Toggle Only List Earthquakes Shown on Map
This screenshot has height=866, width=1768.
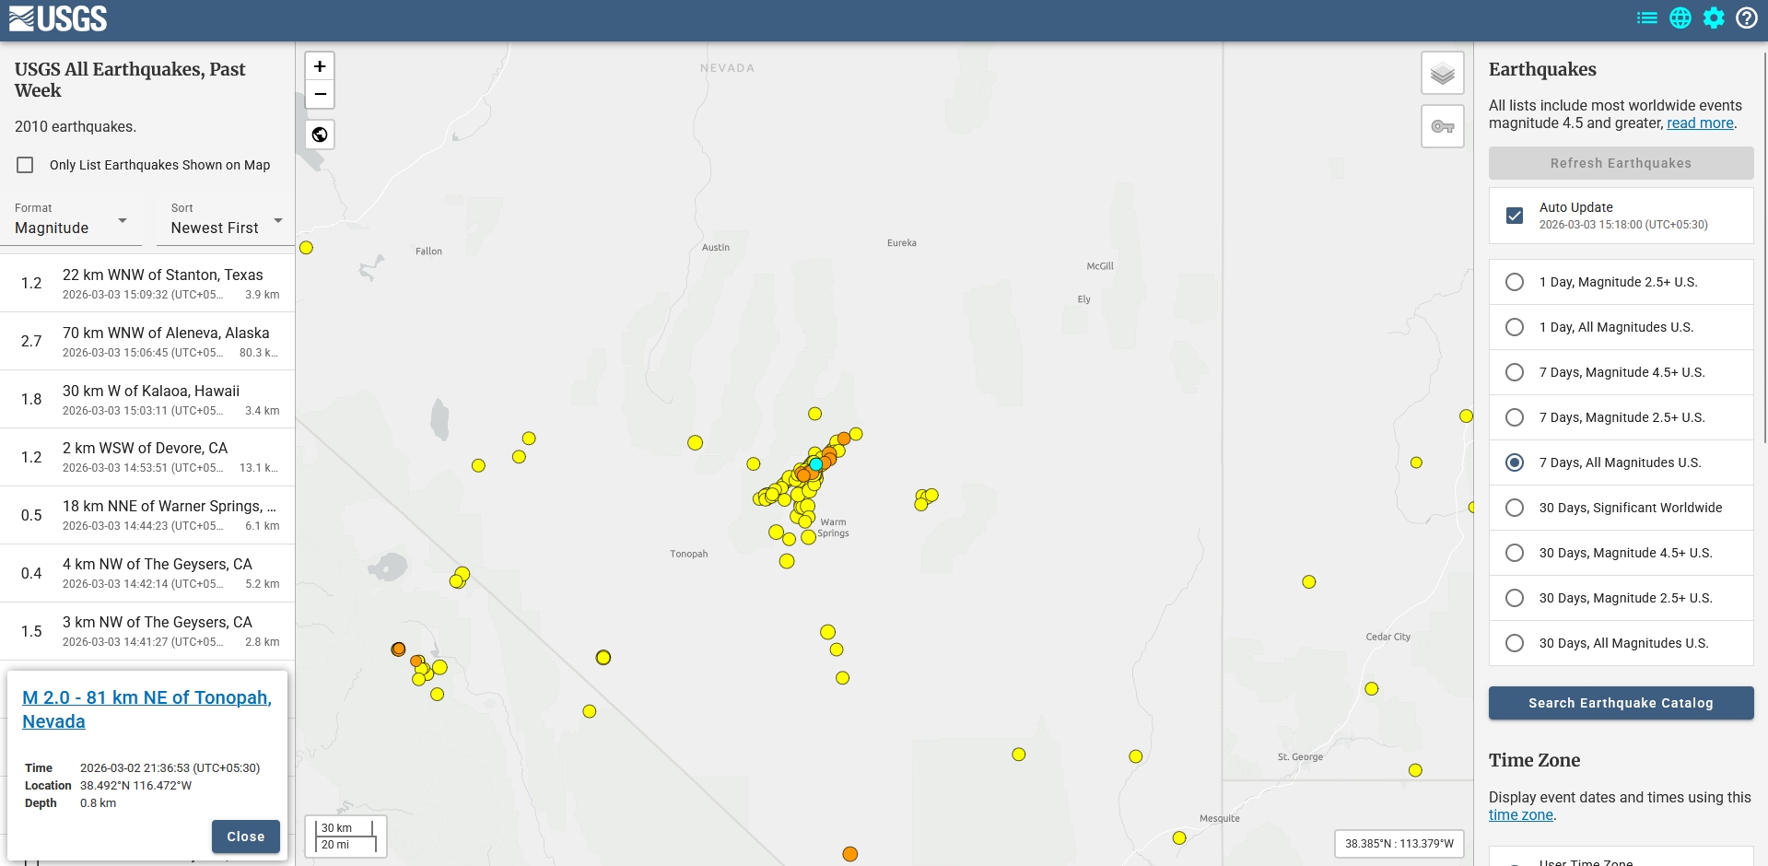pyautogui.click(x=25, y=165)
